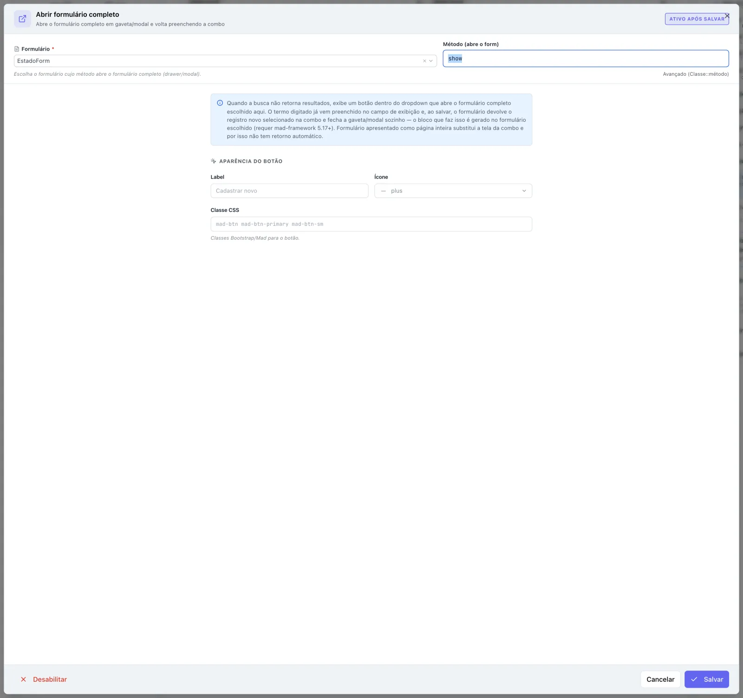Save with the Salvar button
This screenshot has height=698, width=743.
tap(707, 679)
